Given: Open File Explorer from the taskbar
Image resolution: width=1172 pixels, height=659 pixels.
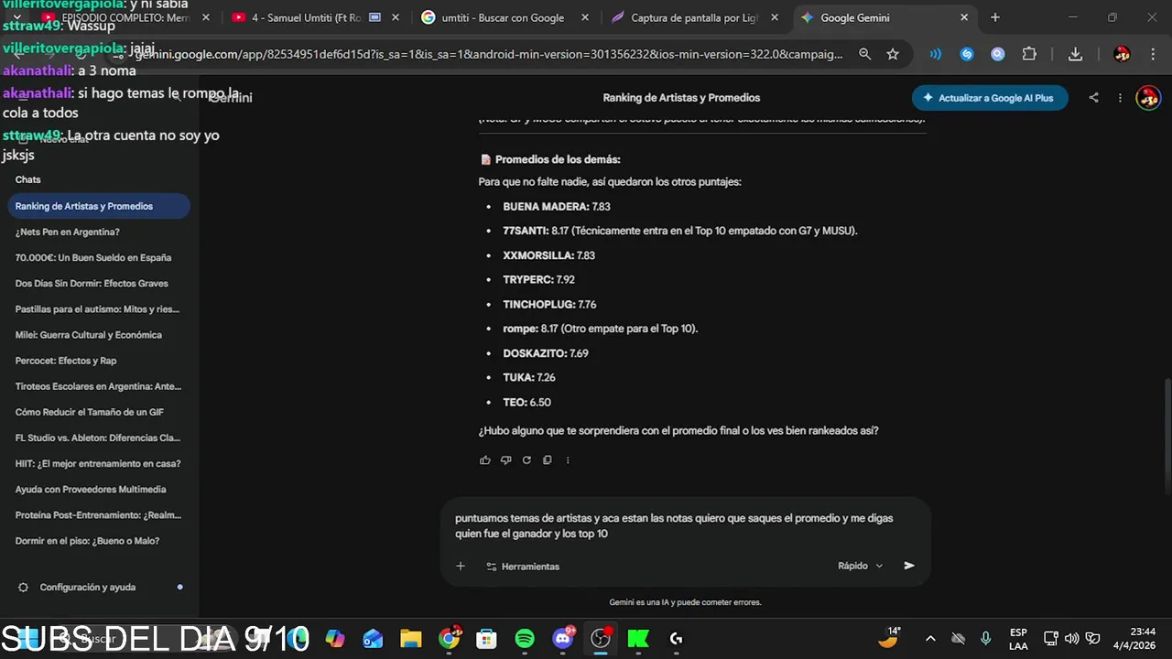Looking at the screenshot, I should [411, 639].
